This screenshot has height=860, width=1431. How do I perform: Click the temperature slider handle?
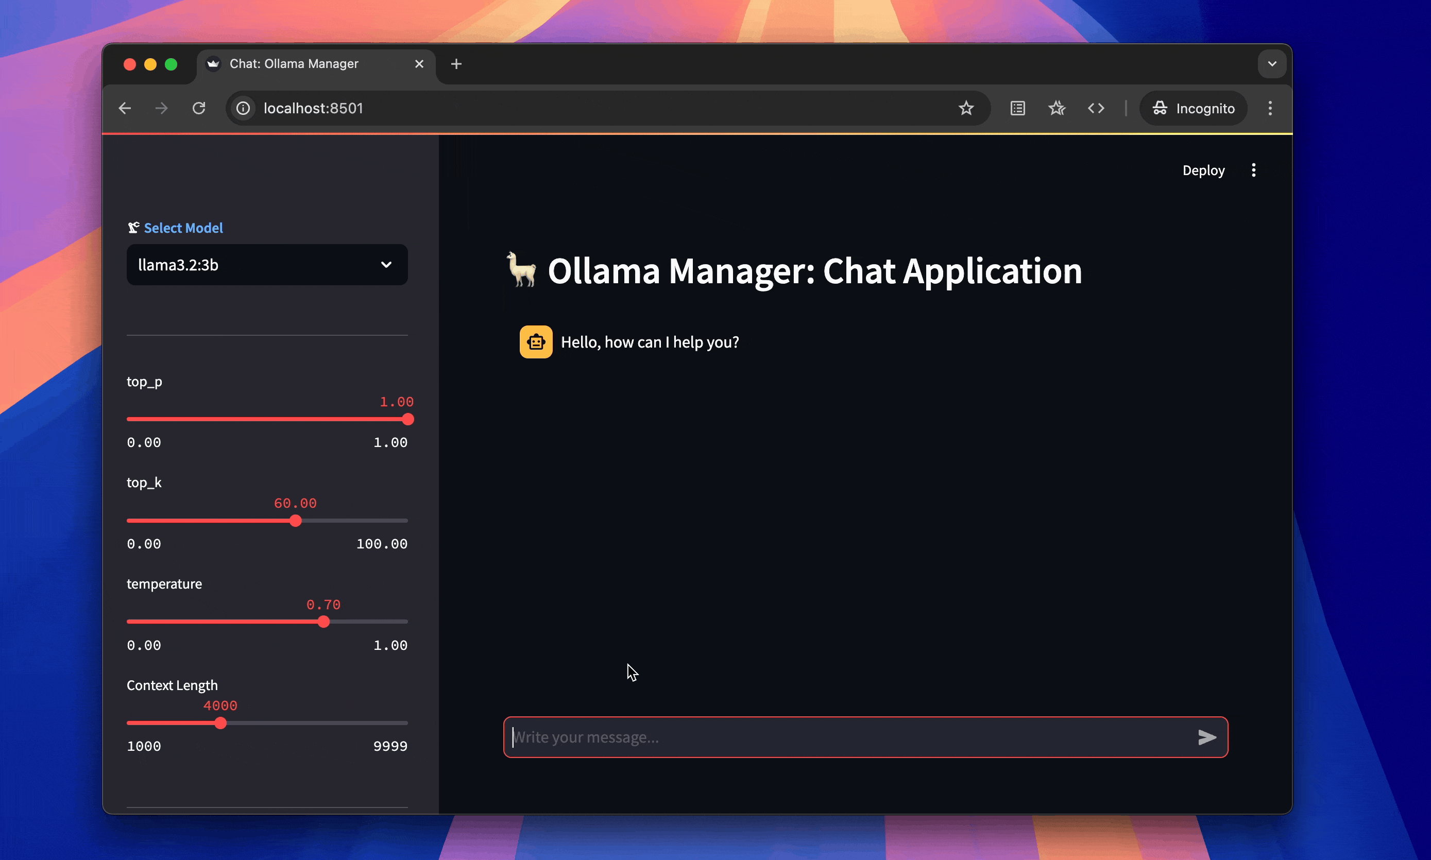(323, 622)
